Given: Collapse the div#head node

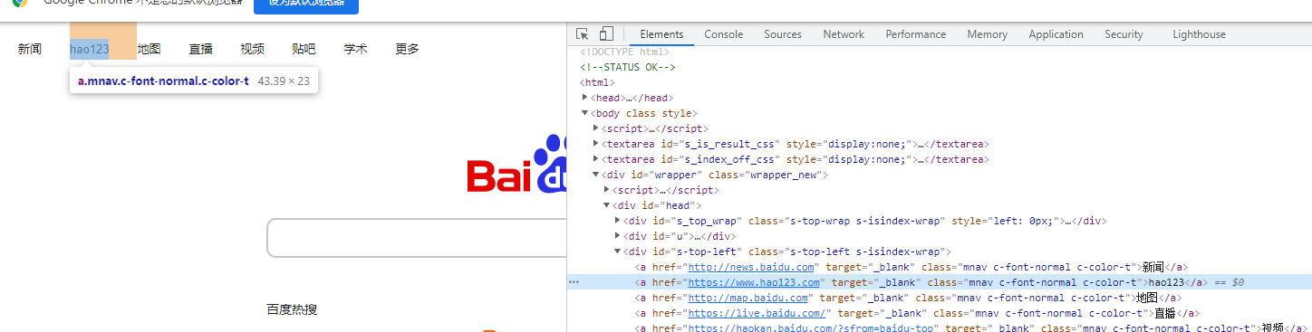Looking at the screenshot, I should coord(607,205).
